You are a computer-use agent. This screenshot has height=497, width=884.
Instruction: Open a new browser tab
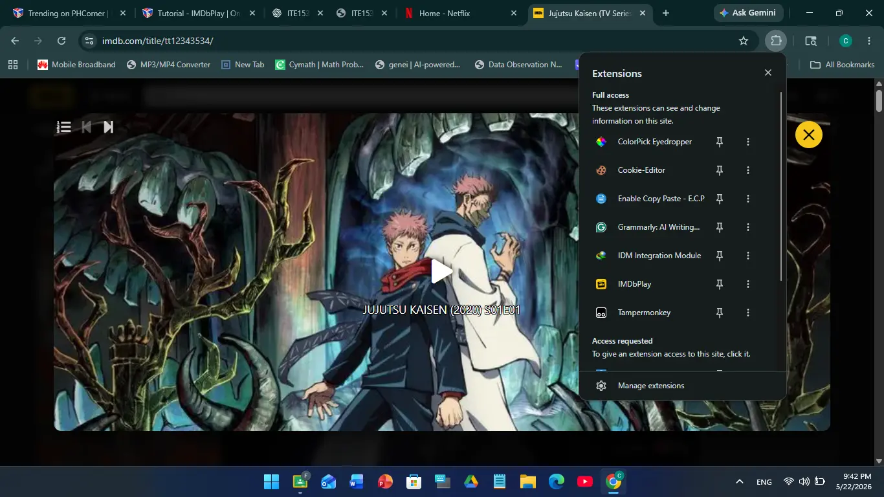(x=666, y=13)
